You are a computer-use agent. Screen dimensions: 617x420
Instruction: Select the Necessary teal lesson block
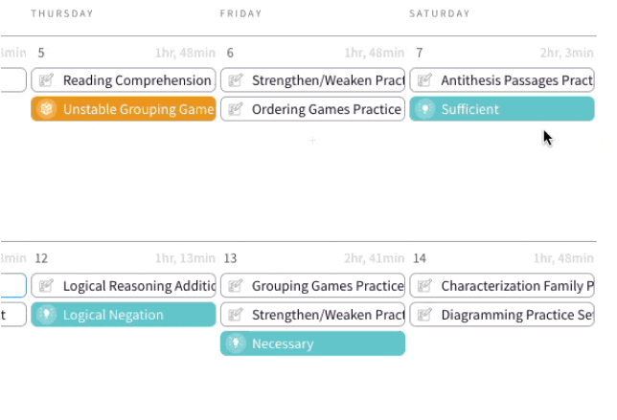click(x=312, y=343)
